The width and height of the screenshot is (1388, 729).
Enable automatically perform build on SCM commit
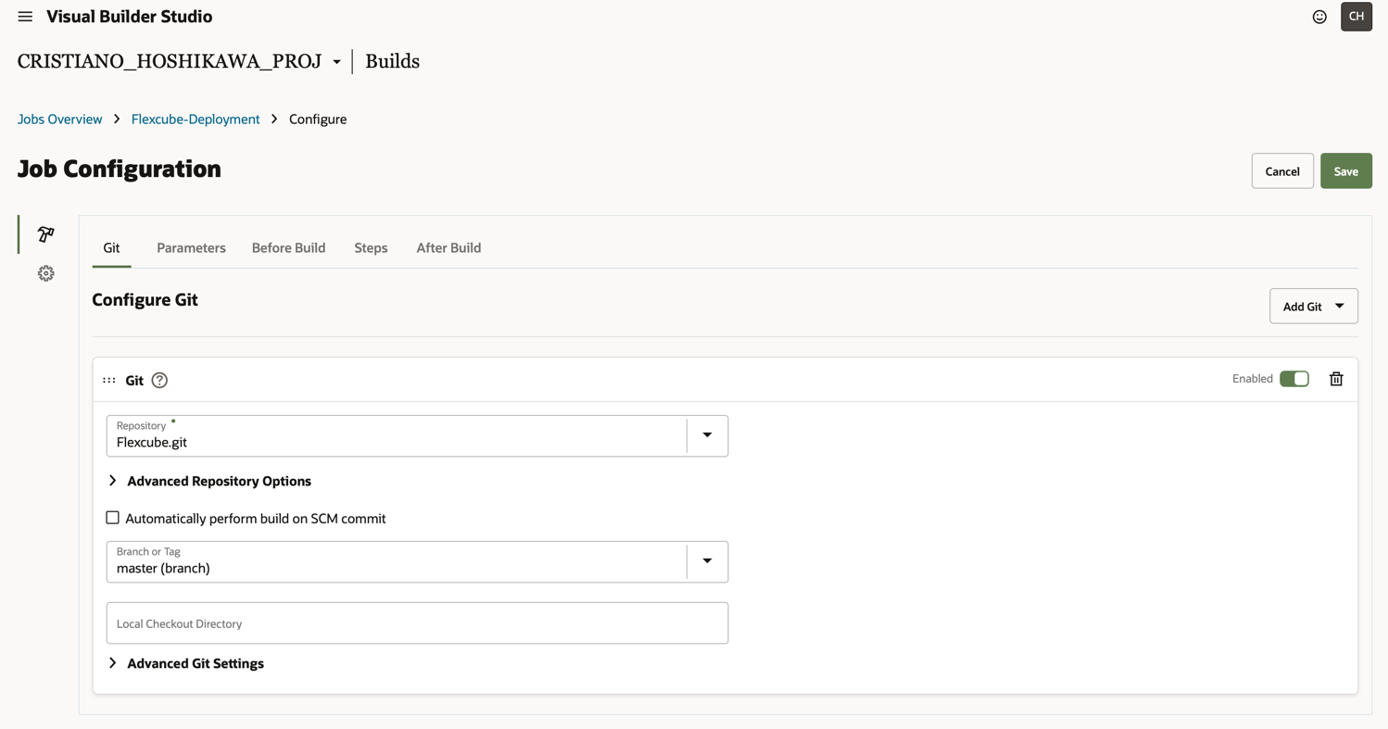pos(112,517)
